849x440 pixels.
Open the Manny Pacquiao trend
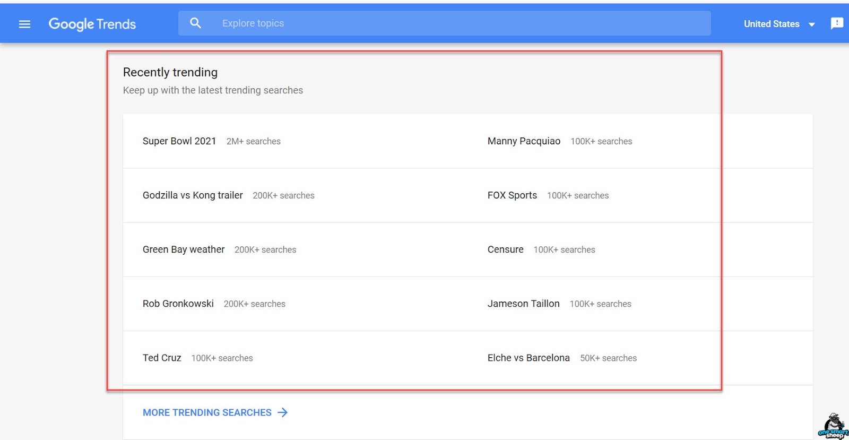524,141
